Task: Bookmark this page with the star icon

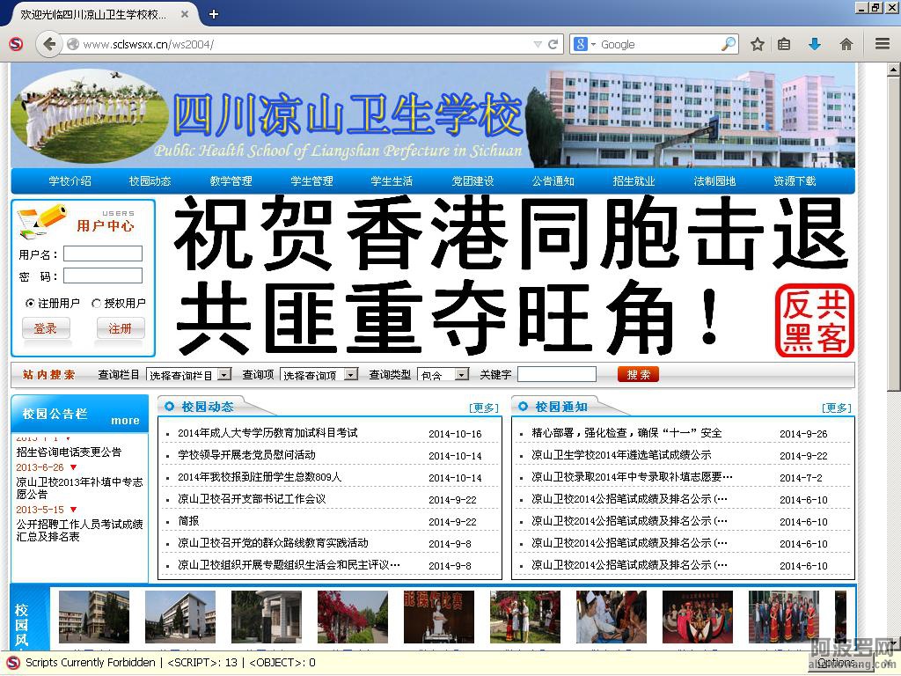Action: coord(757,44)
